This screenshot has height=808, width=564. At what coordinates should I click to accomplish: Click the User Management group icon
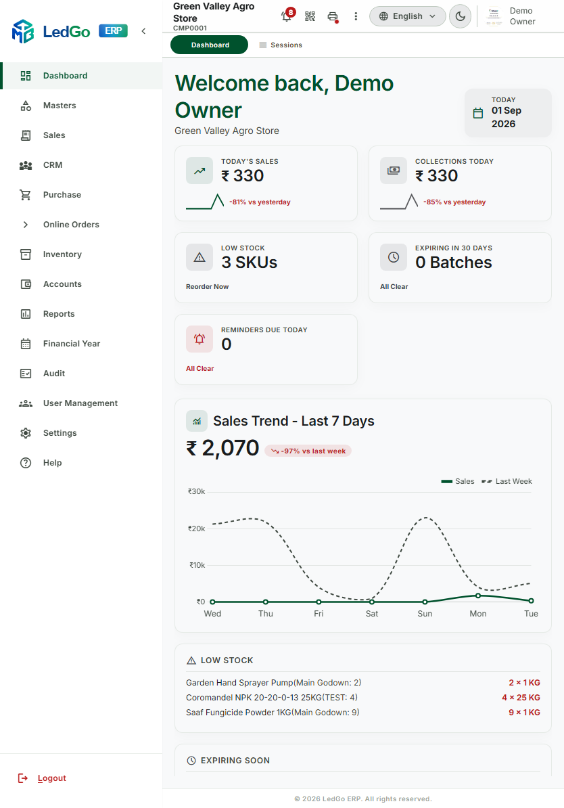(26, 403)
